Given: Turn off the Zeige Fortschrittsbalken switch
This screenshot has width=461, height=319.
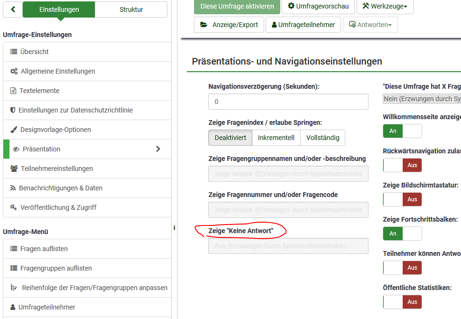Looking at the screenshot, I should (x=402, y=234).
